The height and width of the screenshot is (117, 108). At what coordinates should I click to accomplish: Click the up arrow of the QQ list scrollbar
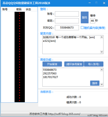click(102, 70)
